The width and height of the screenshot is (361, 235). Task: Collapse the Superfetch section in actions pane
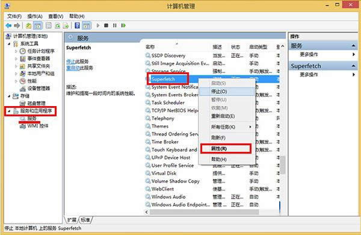pos(353,66)
